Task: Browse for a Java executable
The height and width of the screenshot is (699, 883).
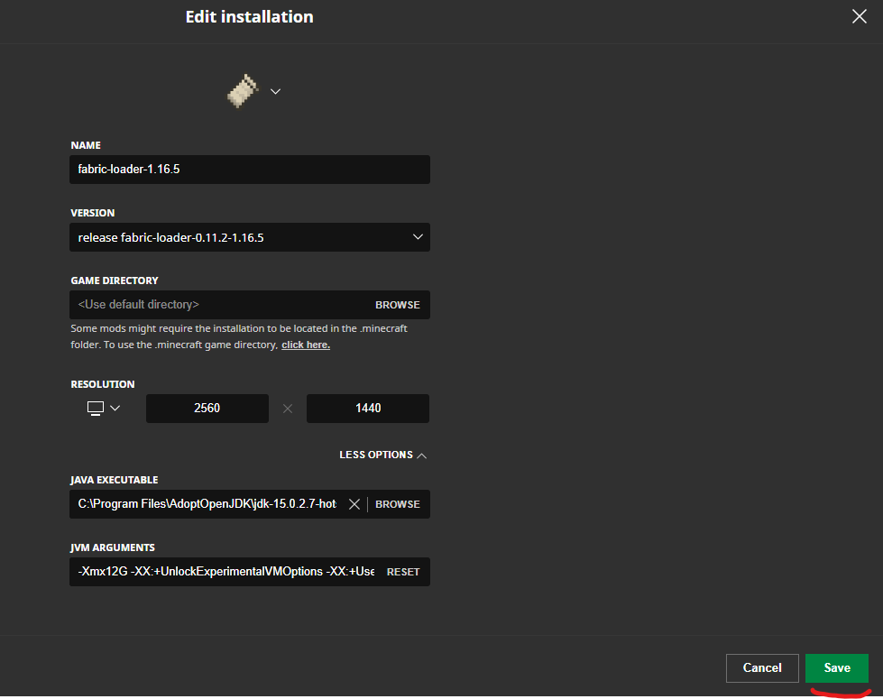Action: (398, 504)
